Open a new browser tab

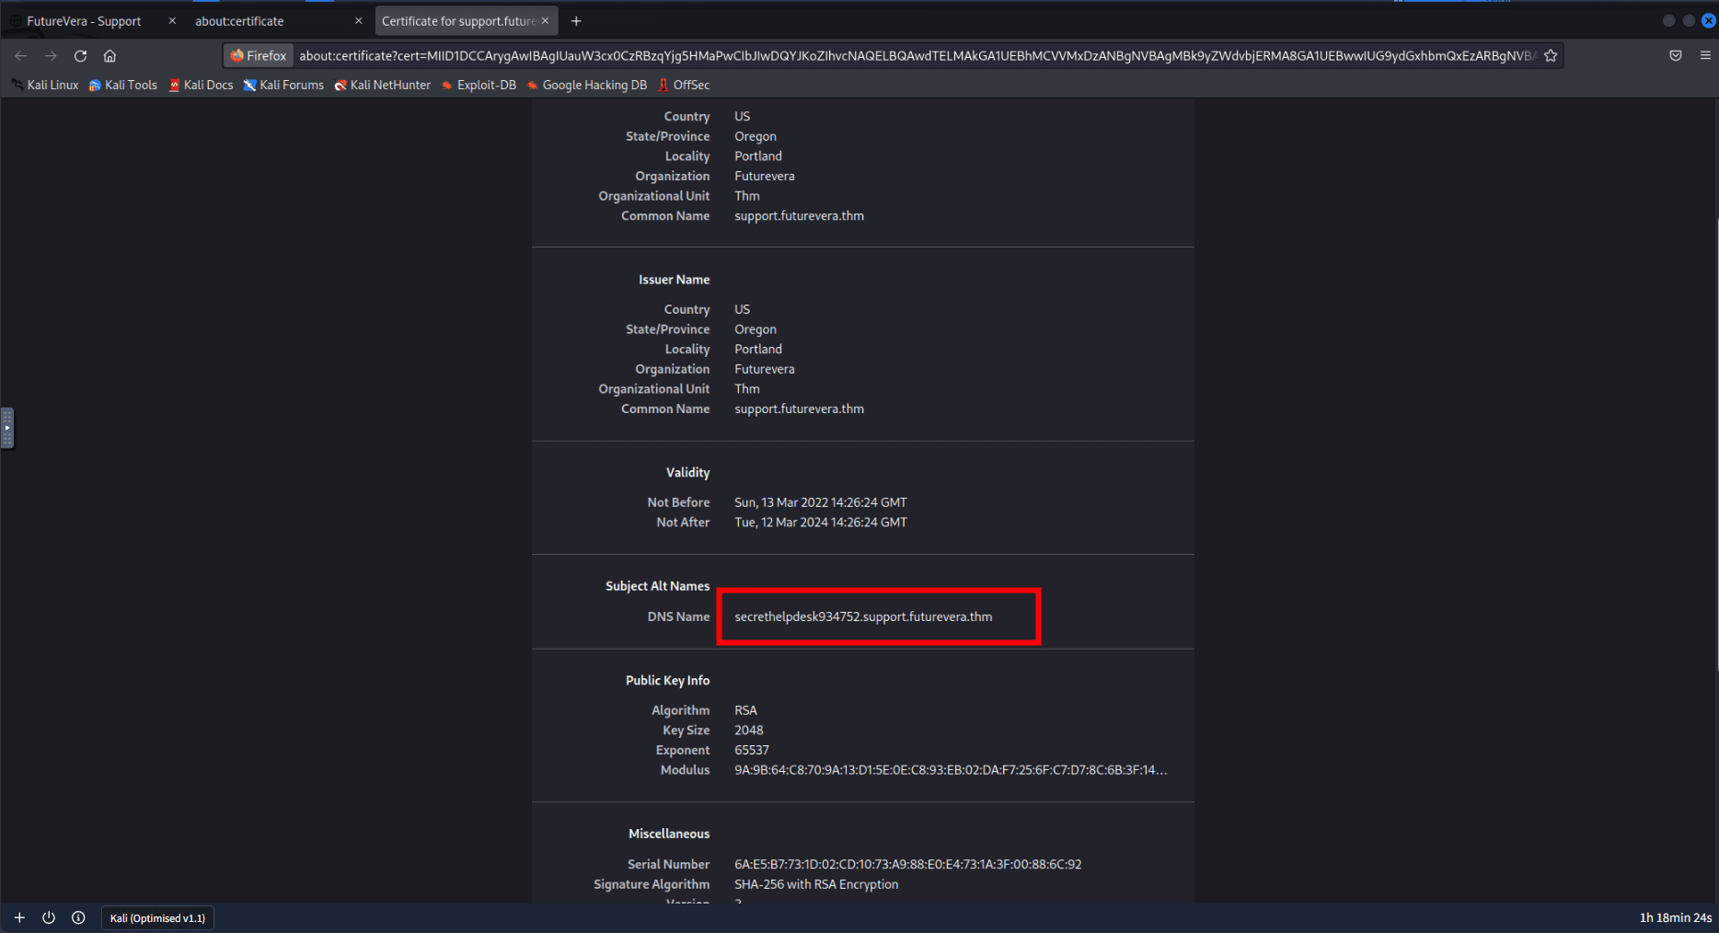coord(576,21)
